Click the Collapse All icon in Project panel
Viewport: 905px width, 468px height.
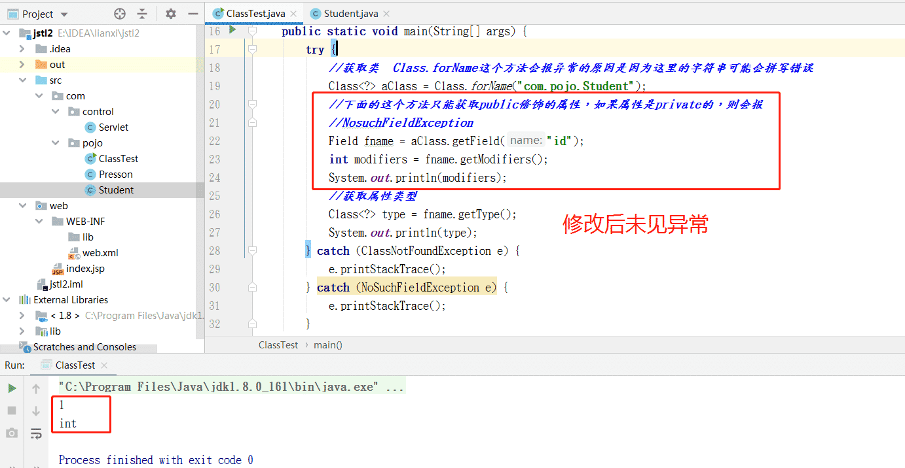pos(142,14)
